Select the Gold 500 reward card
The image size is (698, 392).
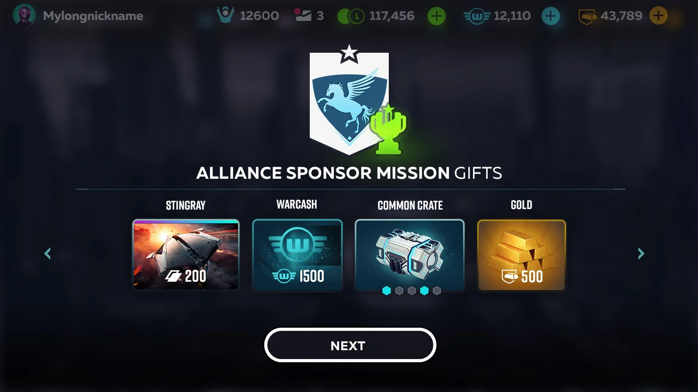(522, 255)
